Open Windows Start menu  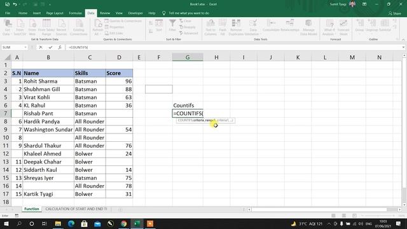tap(6, 223)
